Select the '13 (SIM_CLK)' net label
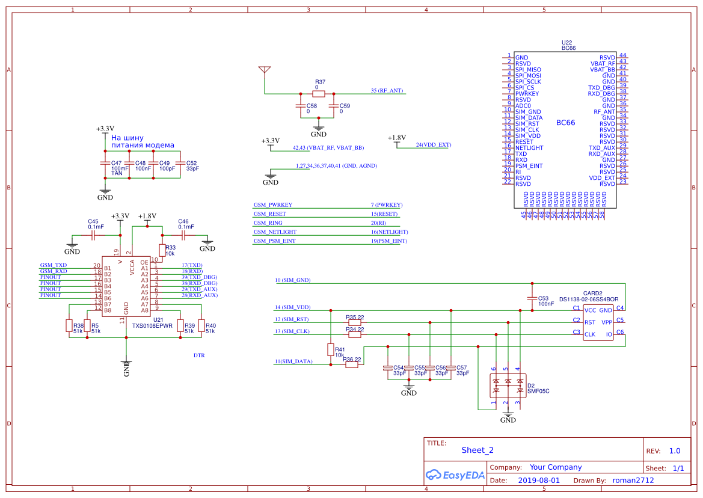The height and width of the screenshot is (498, 703). 292,332
